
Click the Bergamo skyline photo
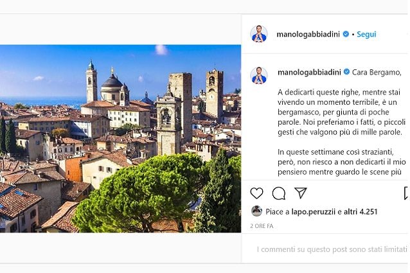tap(120, 139)
